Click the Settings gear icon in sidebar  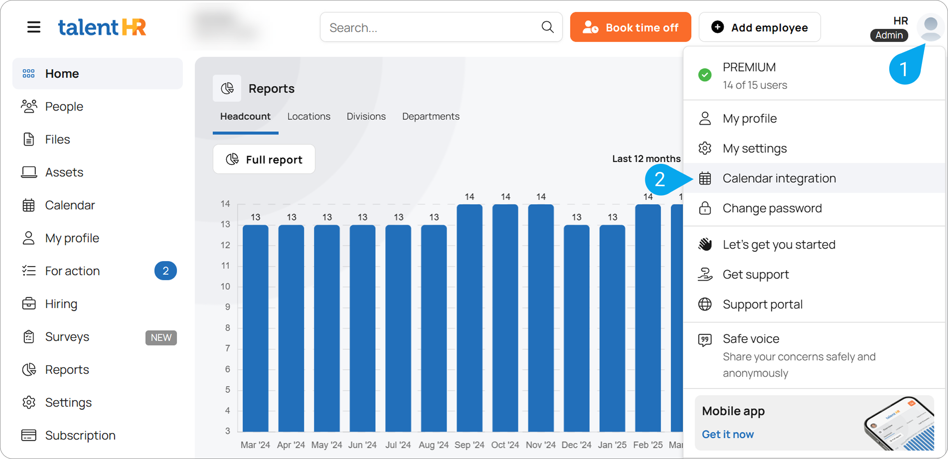click(x=29, y=402)
